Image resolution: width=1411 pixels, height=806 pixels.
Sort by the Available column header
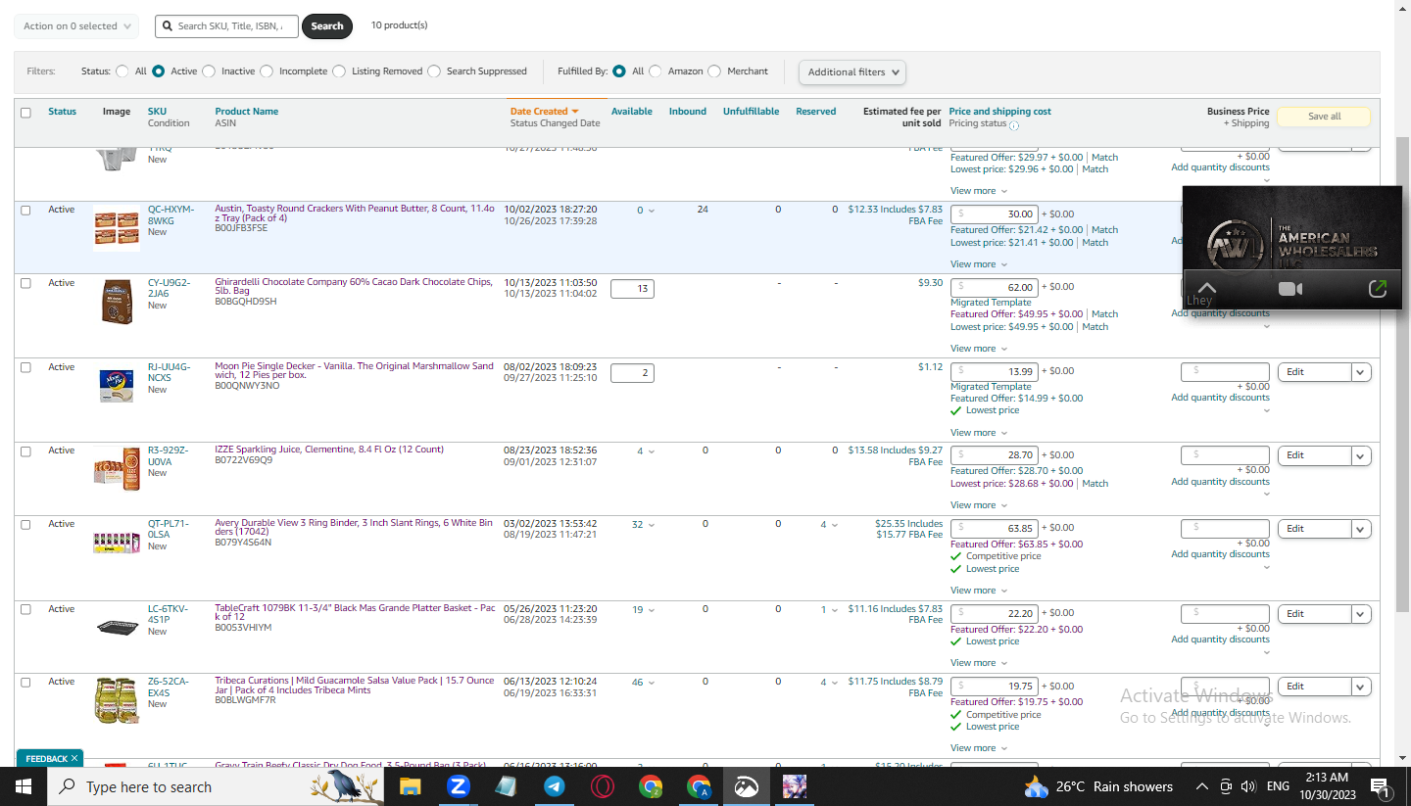click(632, 112)
